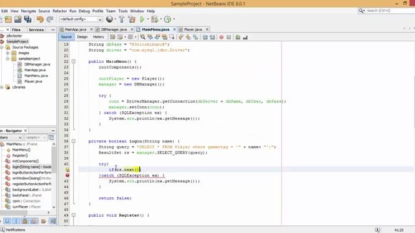
Task: Click Toggle Rectangular Selection editor icon
Action: 172,38
